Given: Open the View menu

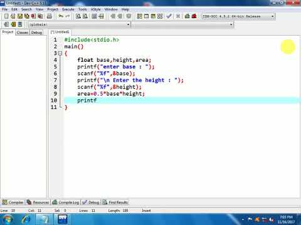Looking at the screenshot, I should click(x=40, y=9).
